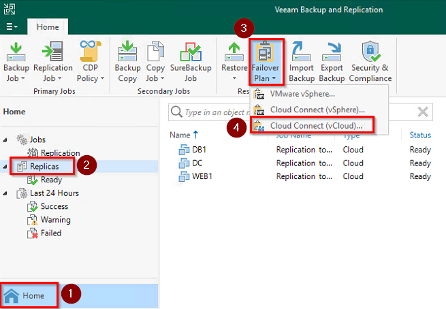Click the Security & Compliance shield icon

click(x=370, y=51)
